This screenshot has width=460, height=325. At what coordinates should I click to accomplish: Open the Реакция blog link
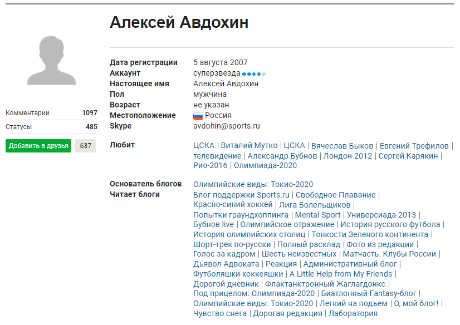point(281,264)
